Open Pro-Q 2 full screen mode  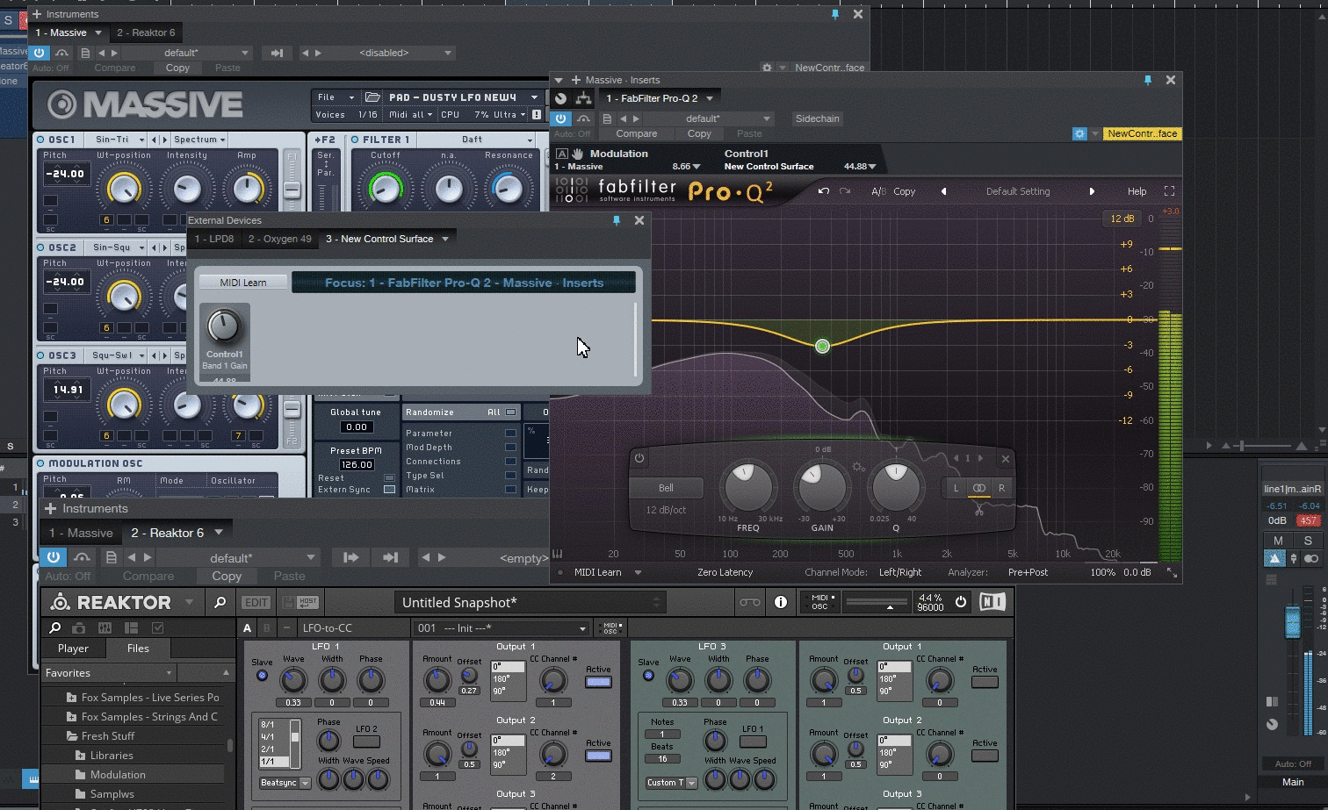(x=1169, y=191)
